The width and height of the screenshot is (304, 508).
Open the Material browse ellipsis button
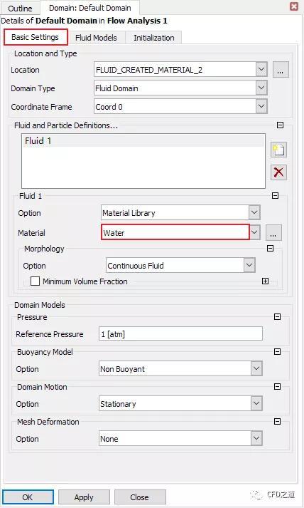coord(273,232)
